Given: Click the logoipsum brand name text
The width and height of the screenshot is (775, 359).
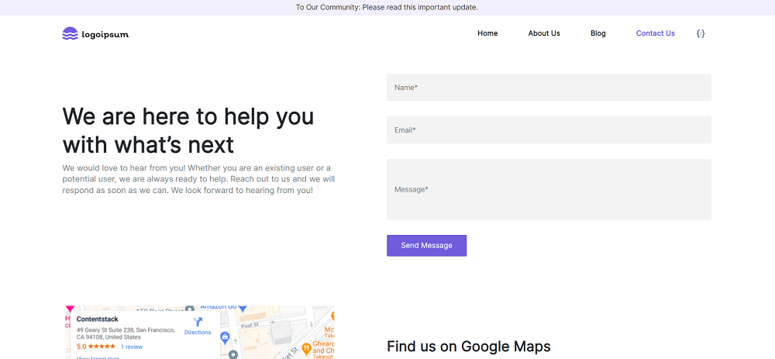Looking at the screenshot, I should 105,35.
